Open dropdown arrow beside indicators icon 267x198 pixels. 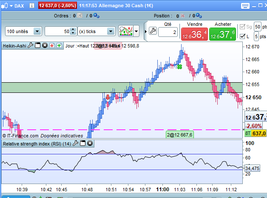point(136,31)
